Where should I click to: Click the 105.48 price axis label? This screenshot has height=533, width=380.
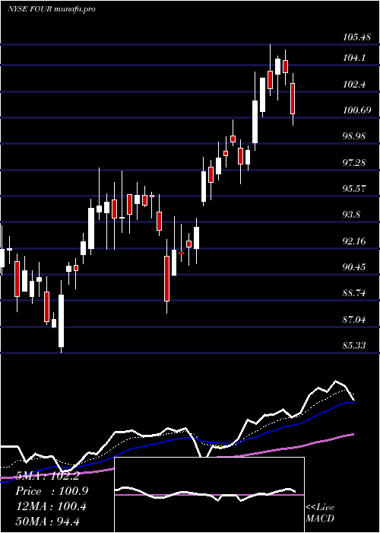click(x=356, y=37)
